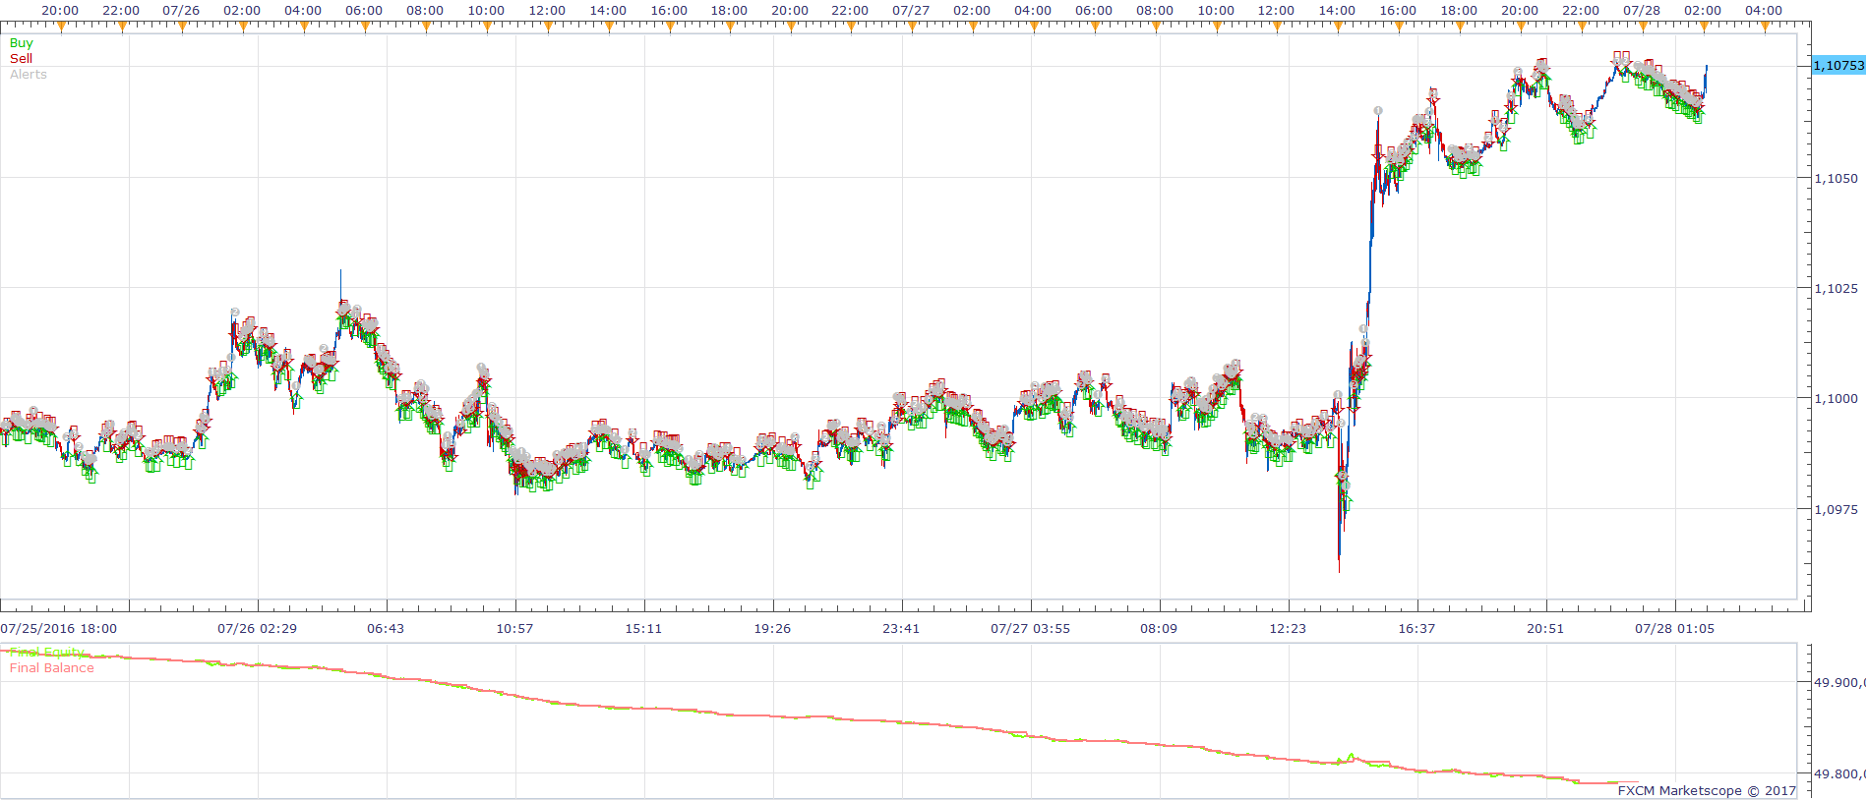Click the lowest point of the candle below 1,0975
Viewport: 1868px width, 800px height.
click(x=1339, y=570)
